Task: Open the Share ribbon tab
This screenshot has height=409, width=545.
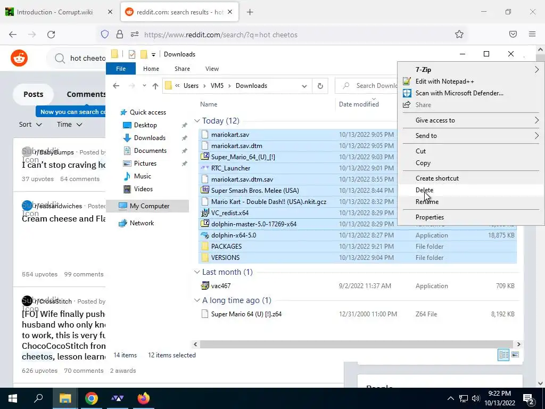Action: coord(182,69)
